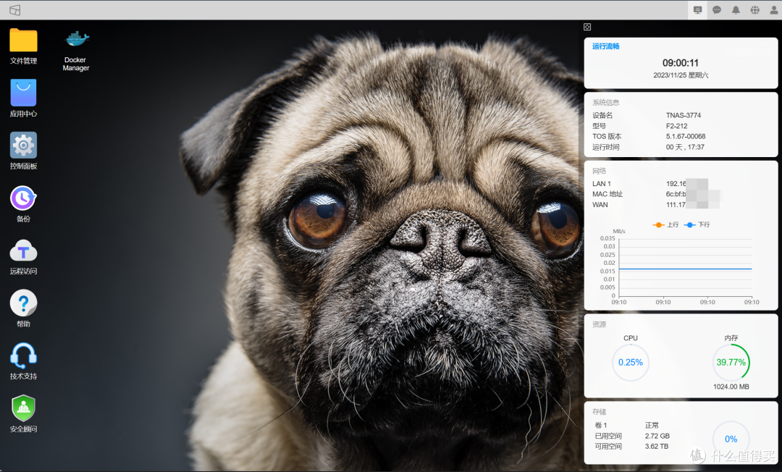Click the date 2023/11/25 星期六
The image size is (782, 472).
pos(681,75)
